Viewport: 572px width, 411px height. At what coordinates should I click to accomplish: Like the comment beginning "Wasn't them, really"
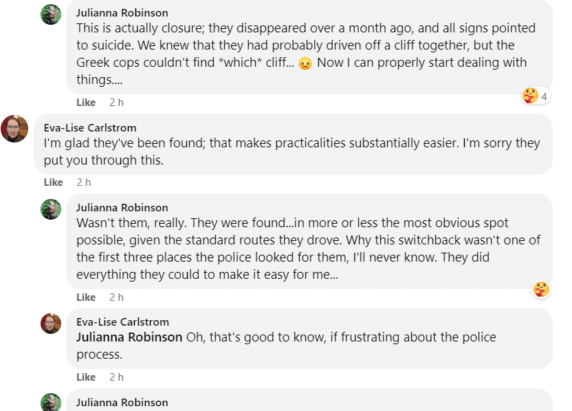tap(86, 297)
